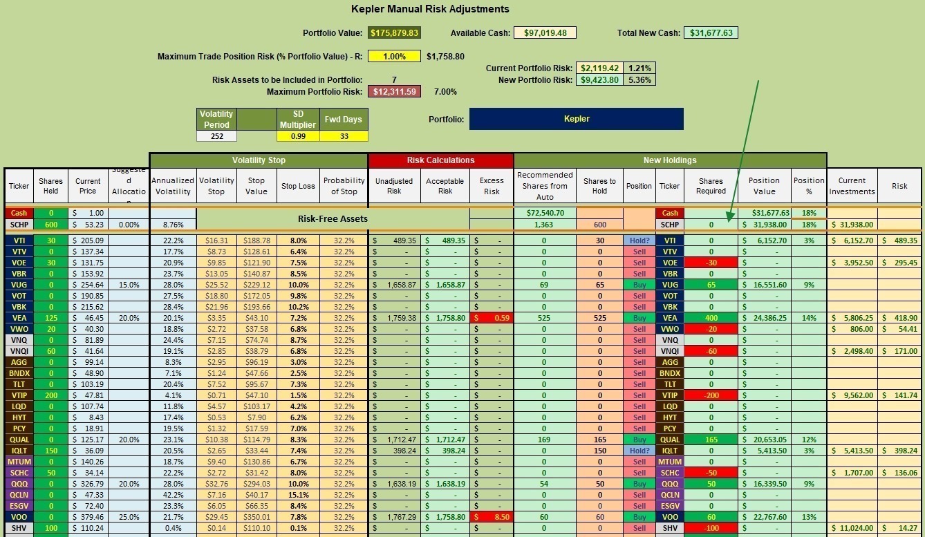Select the Volatility Period value 252
The height and width of the screenshot is (537, 925).
click(216, 136)
